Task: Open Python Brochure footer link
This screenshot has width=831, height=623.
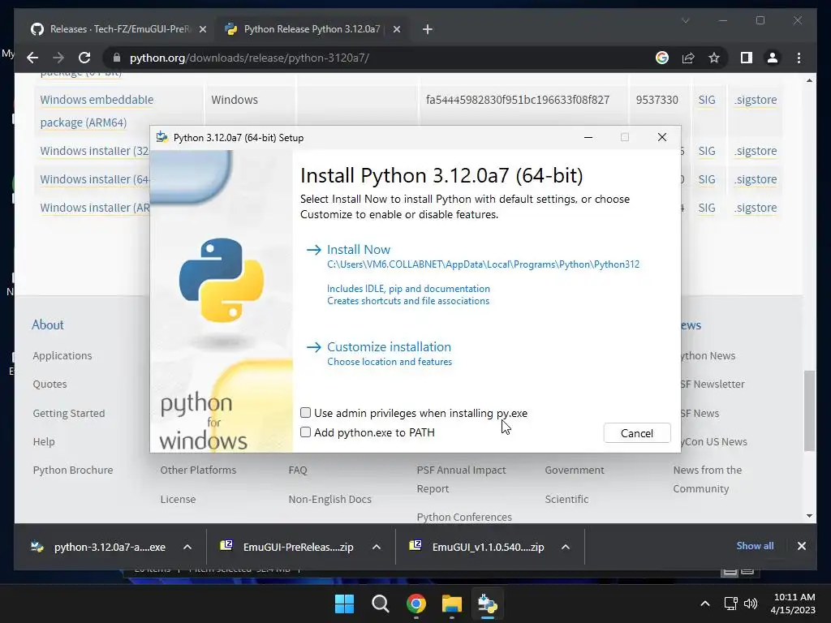Action: [x=72, y=470]
